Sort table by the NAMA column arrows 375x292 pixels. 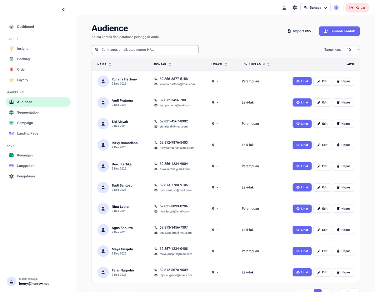110,64
